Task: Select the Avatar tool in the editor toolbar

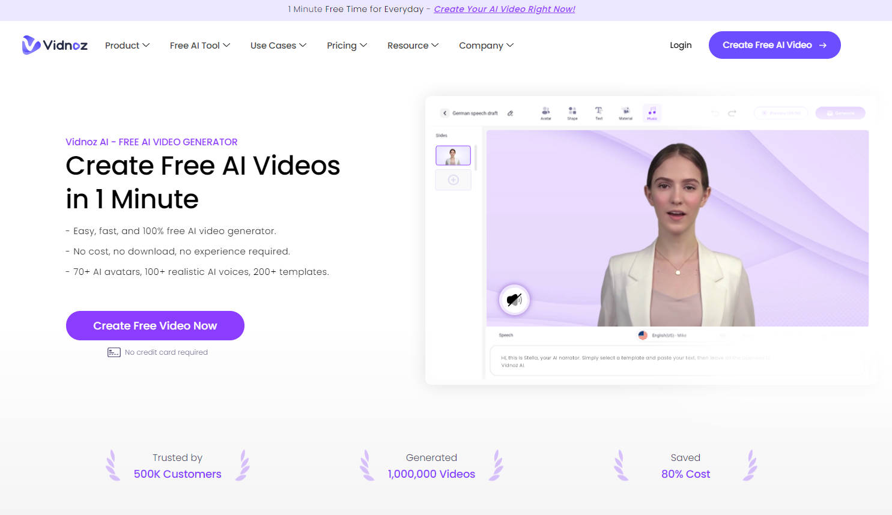Action: coord(546,113)
